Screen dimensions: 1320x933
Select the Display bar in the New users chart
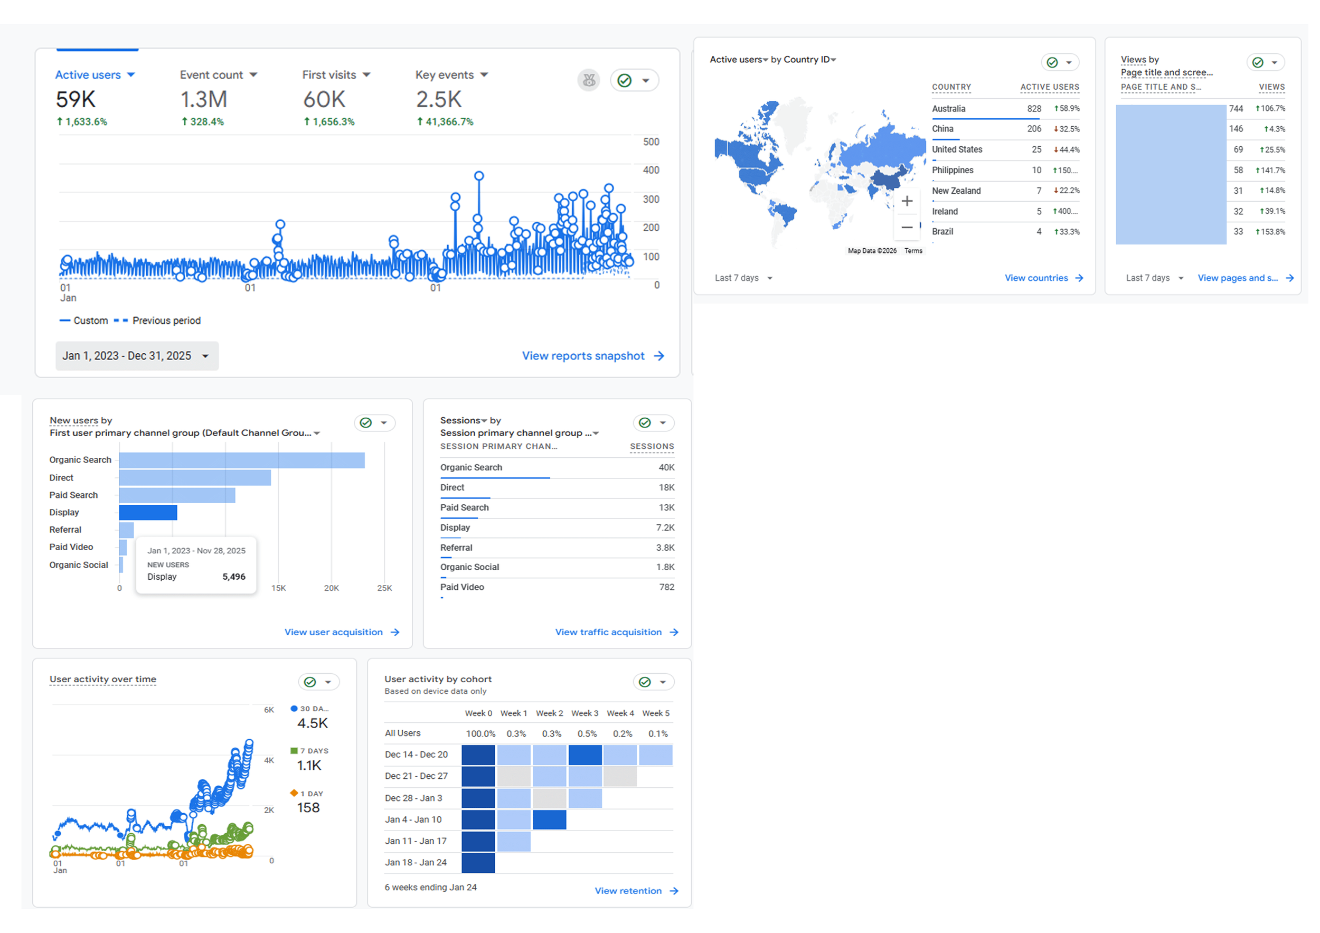tap(148, 512)
